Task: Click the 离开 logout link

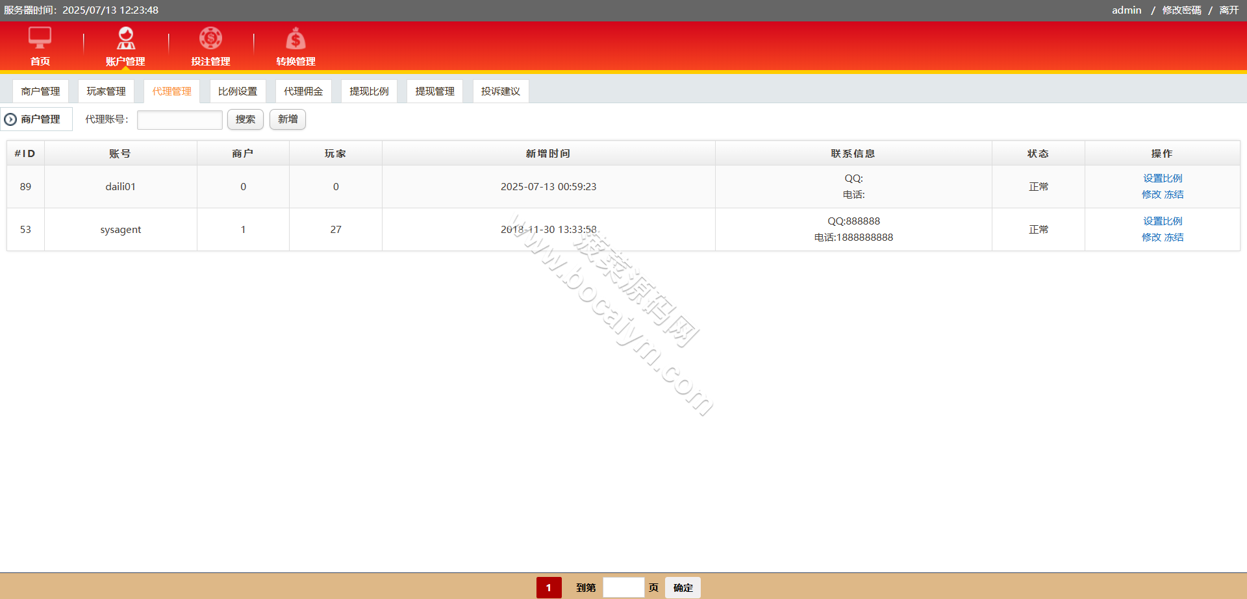Action: [x=1229, y=10]
